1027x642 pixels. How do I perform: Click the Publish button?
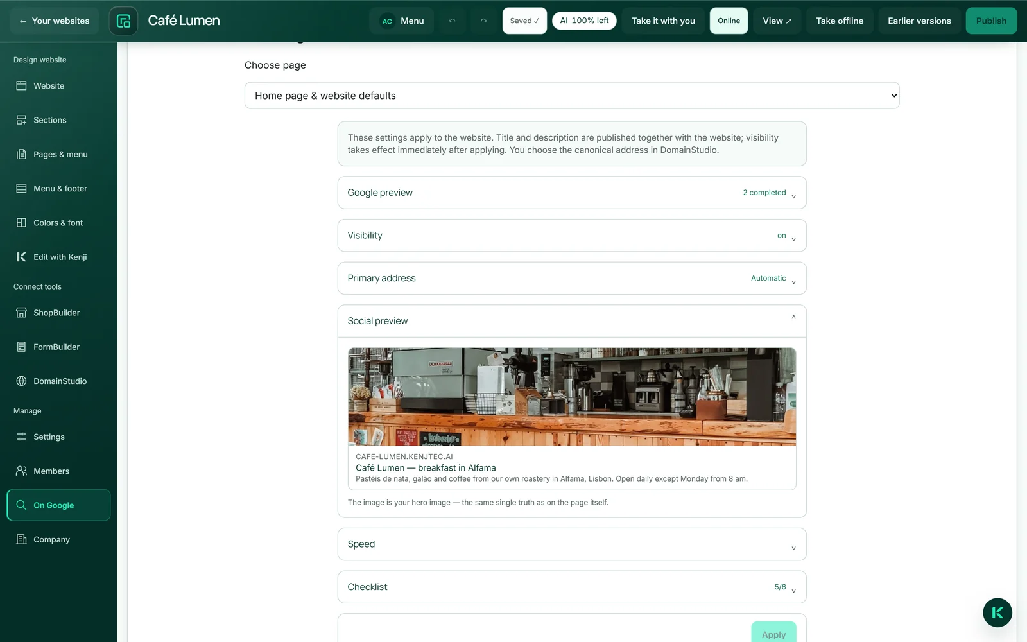(991, 21)
